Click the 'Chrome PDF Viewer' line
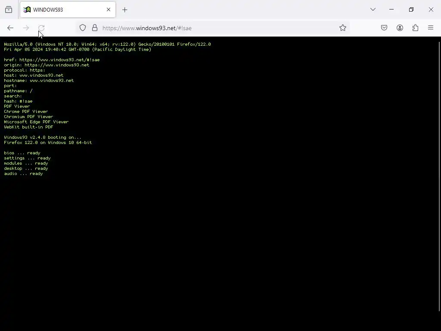441x331 pixels. (x=26, y=112)
